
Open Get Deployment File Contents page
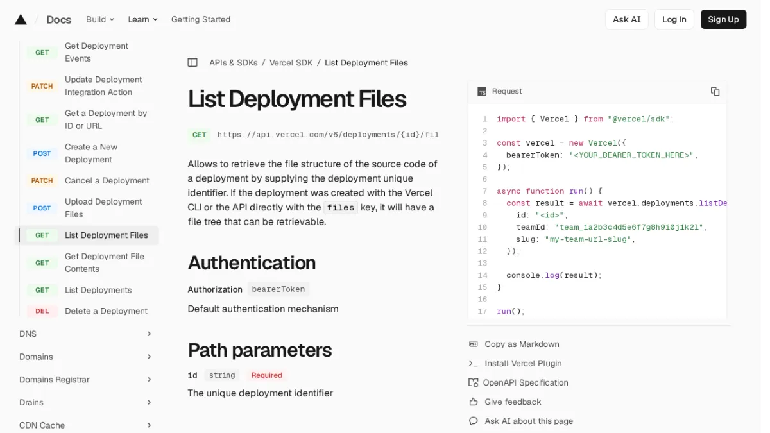click(x=104, y=263)
